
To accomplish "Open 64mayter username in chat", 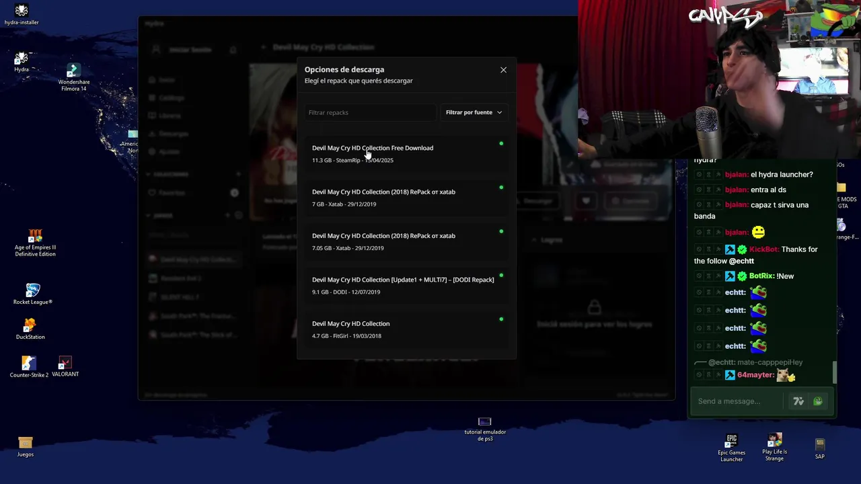I will tap(755, 375).
